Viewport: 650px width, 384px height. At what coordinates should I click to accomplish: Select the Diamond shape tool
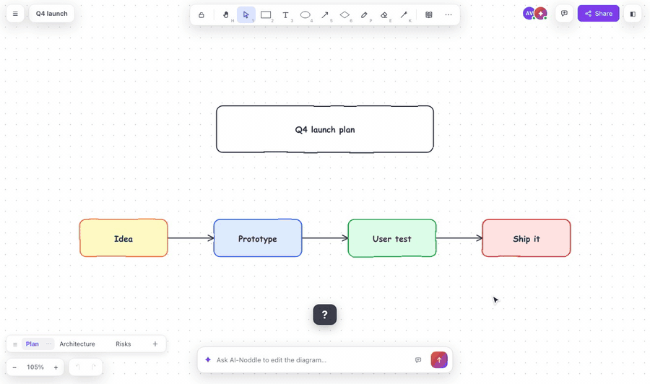[344, 15]
